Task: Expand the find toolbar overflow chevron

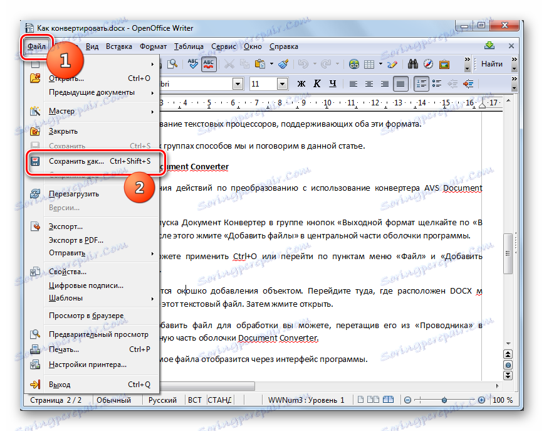Action: [x=515, y=64]
